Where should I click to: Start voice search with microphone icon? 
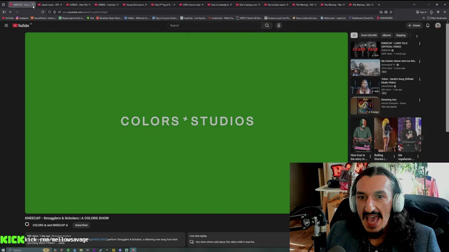[279, 26]
